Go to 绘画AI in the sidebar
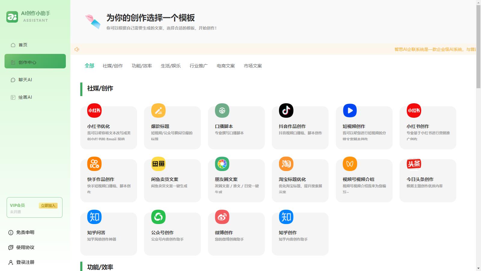The width and height of the screenshot is (481, 271). [25, 97]
